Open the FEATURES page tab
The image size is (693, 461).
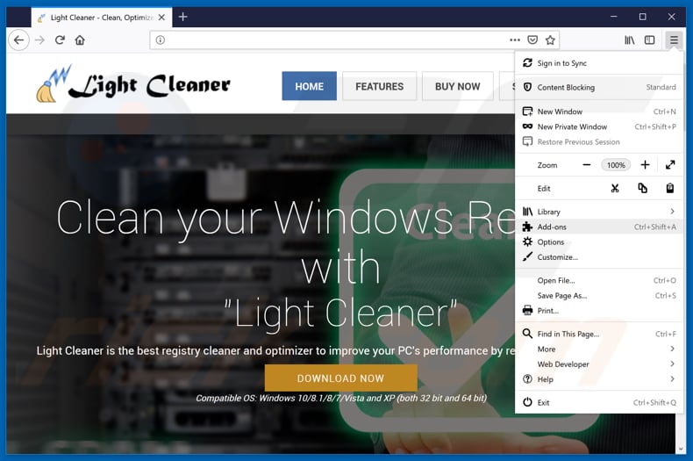[x=379, y=86]
